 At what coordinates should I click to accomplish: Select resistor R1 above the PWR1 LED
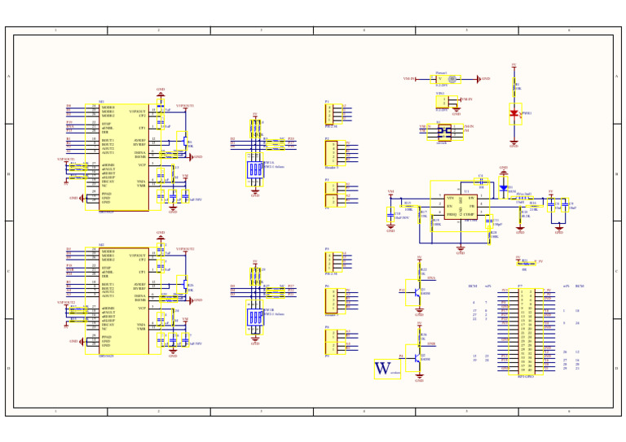click(x=514, y=85)
